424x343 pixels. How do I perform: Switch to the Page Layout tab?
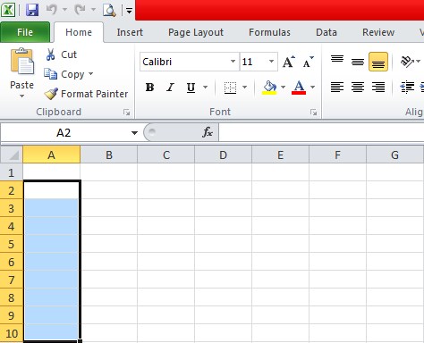tap(196, 32)
